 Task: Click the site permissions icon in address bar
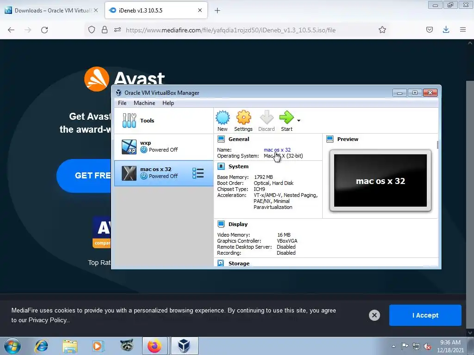[x=118, y=30]
